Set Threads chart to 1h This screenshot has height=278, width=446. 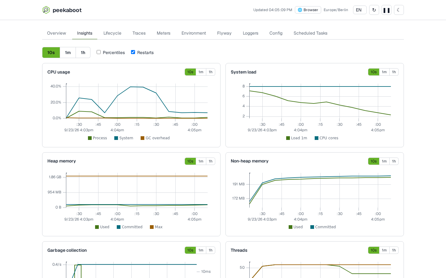(x=394, y=250)
